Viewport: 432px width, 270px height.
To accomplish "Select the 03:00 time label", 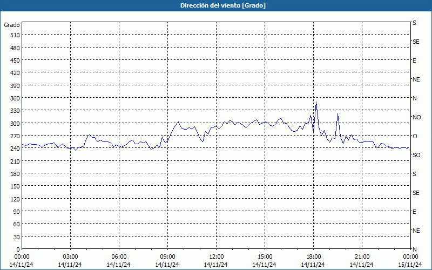I will (x=70, y=257).
